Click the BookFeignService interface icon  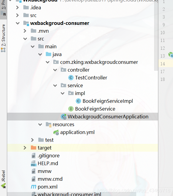tap(71, 109)
